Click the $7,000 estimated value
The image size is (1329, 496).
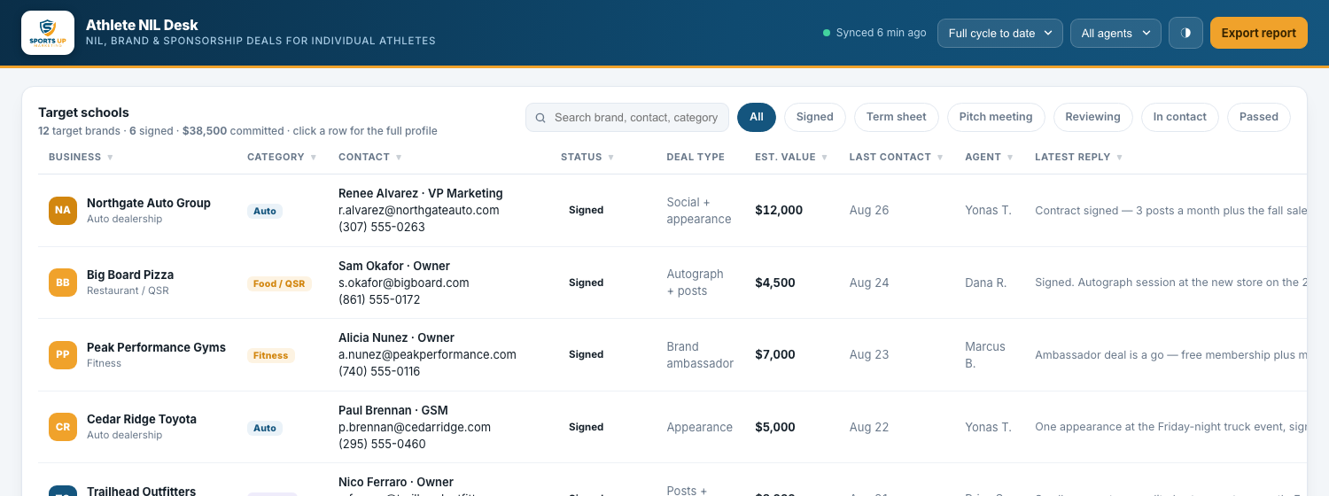[775, 354]
